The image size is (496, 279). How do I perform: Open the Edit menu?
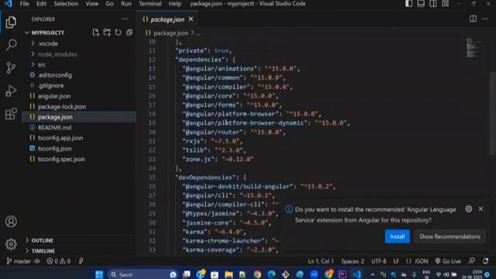(x=41, y=4)
